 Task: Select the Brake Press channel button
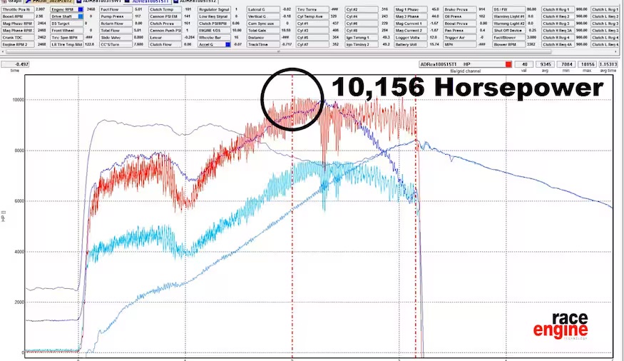click(460, 9)
